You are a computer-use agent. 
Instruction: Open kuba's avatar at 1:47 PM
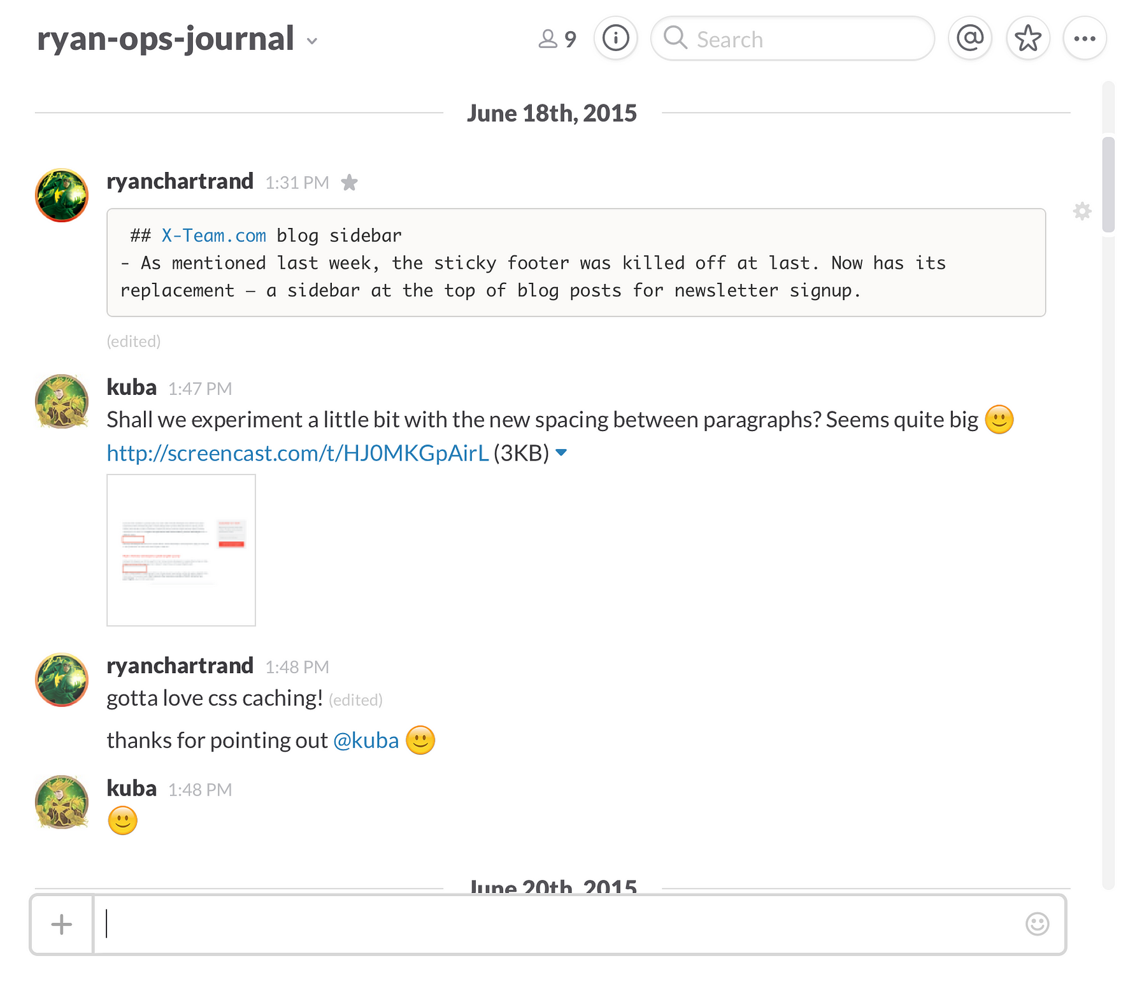pos(62,401)
